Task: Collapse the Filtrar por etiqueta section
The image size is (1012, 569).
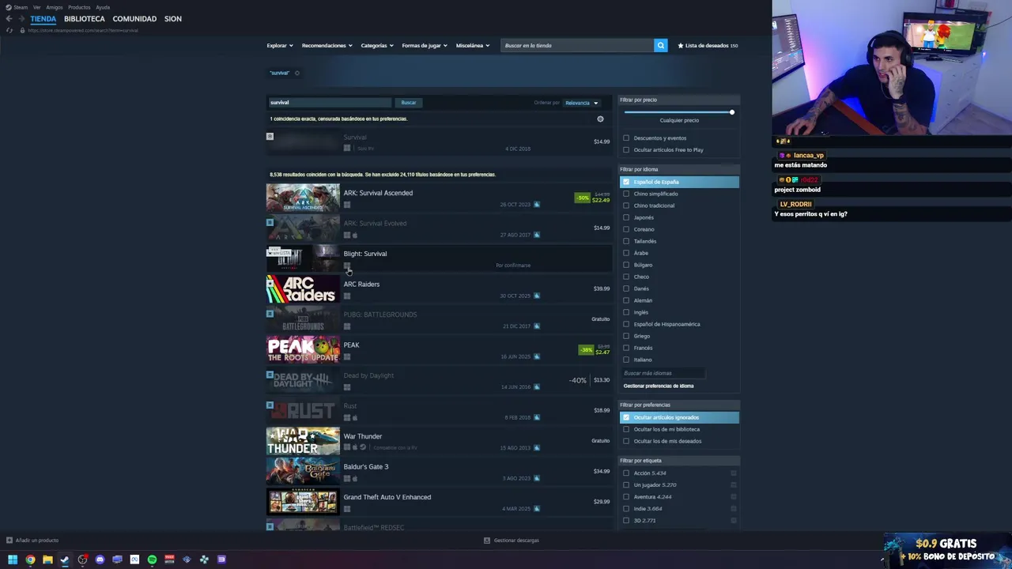Action: pos(679,461)
